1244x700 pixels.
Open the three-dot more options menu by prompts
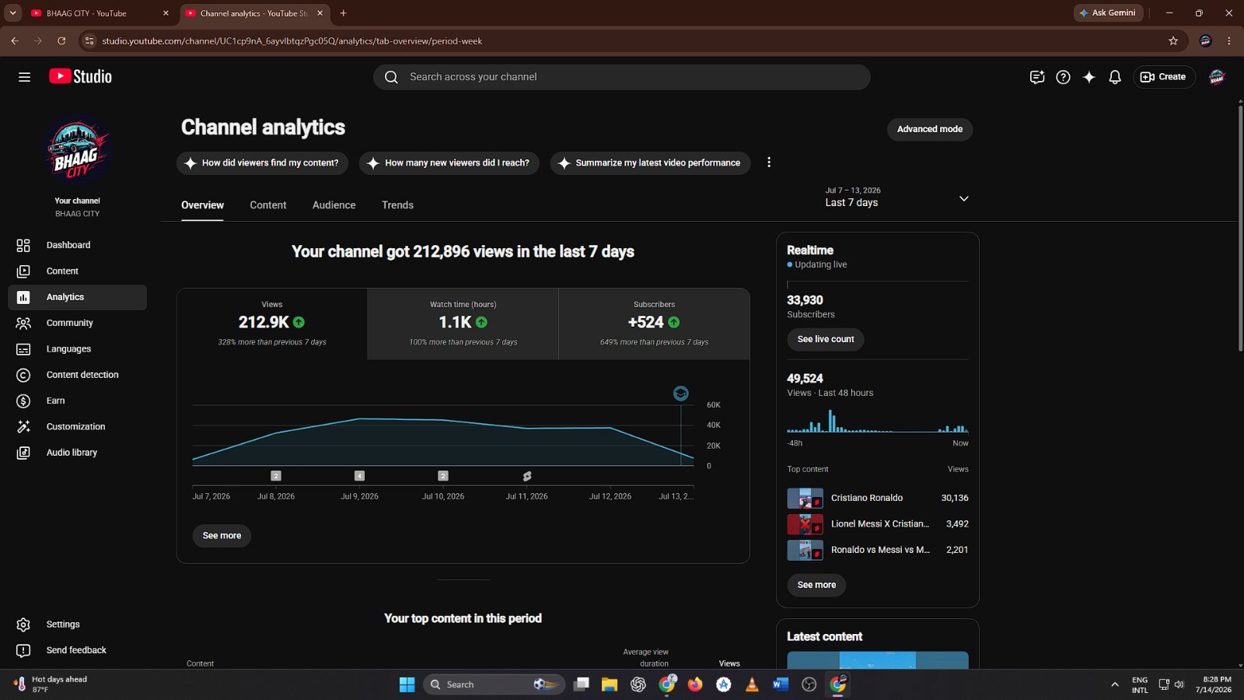coord(769,163)
